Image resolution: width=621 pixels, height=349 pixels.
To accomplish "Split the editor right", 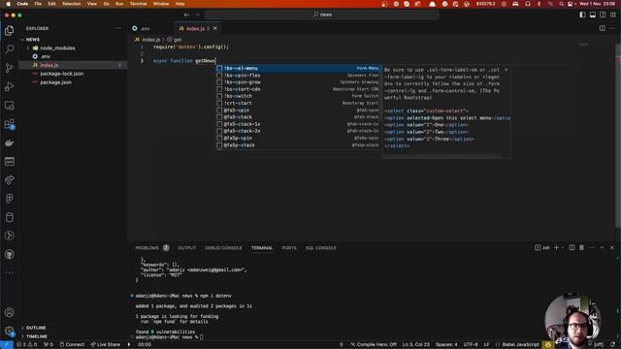I will (602, 28).
